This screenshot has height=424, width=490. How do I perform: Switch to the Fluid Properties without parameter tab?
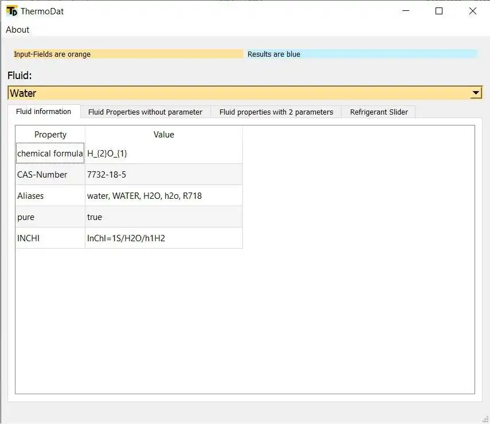click(x=145, y=112)
